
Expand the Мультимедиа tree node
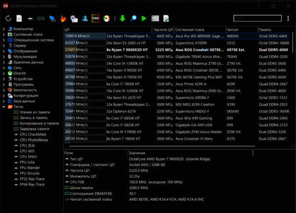[4, 57]
